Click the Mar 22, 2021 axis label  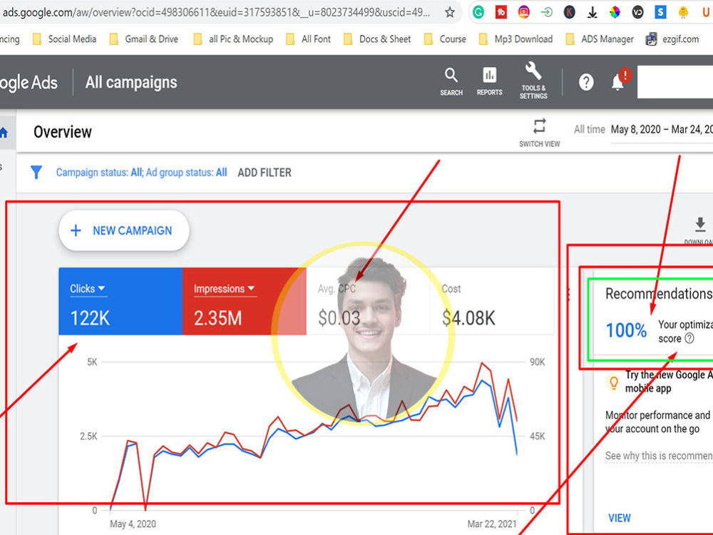pyautogui.click(x=492, y=524)
